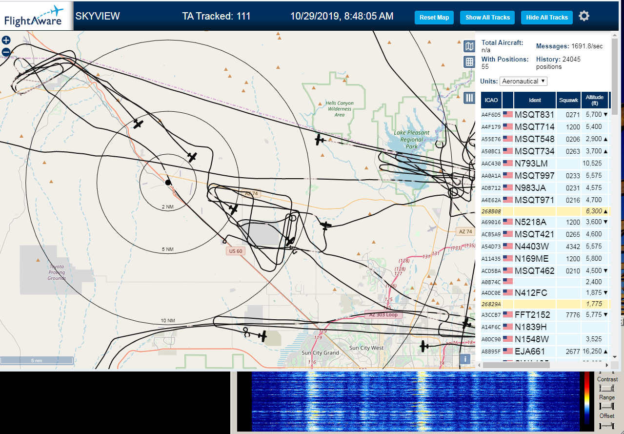
Task: Click the left arrow of horizontal scrollbar
Action: [x=480, y=365]
